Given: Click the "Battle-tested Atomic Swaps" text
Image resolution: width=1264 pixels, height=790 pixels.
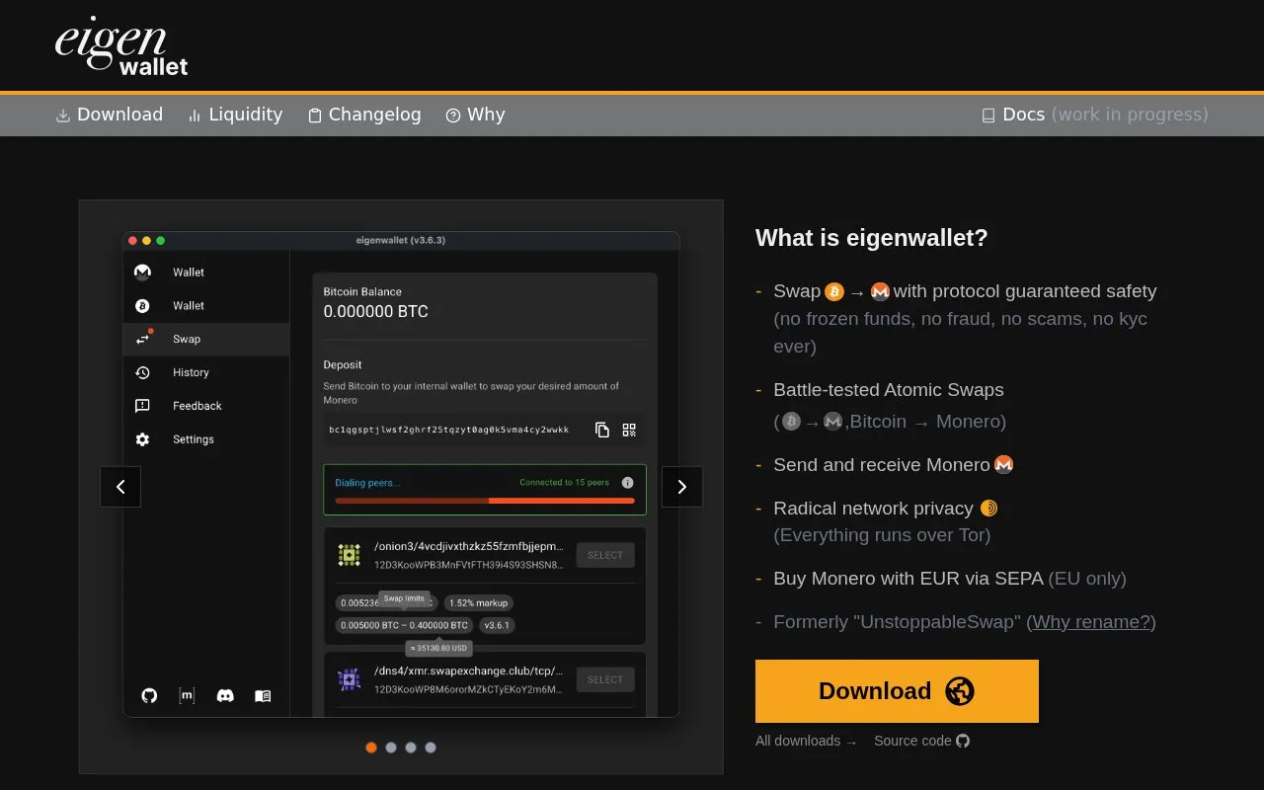Looking at the screenshot, I should pos(889,390).
